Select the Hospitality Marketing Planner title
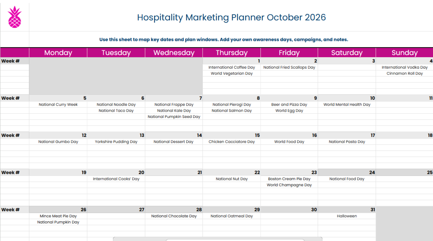The image size is (433, 241). (231, 17)
